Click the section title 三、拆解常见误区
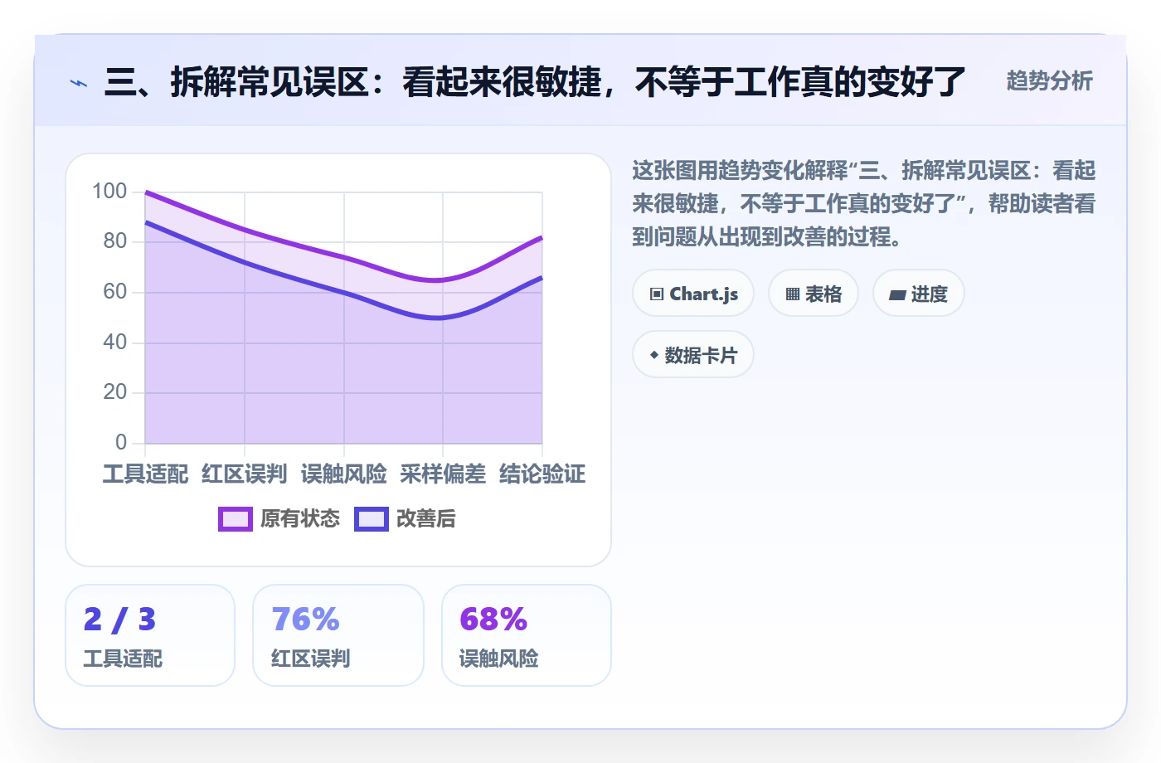1161x763 pixels. point(236,82)
